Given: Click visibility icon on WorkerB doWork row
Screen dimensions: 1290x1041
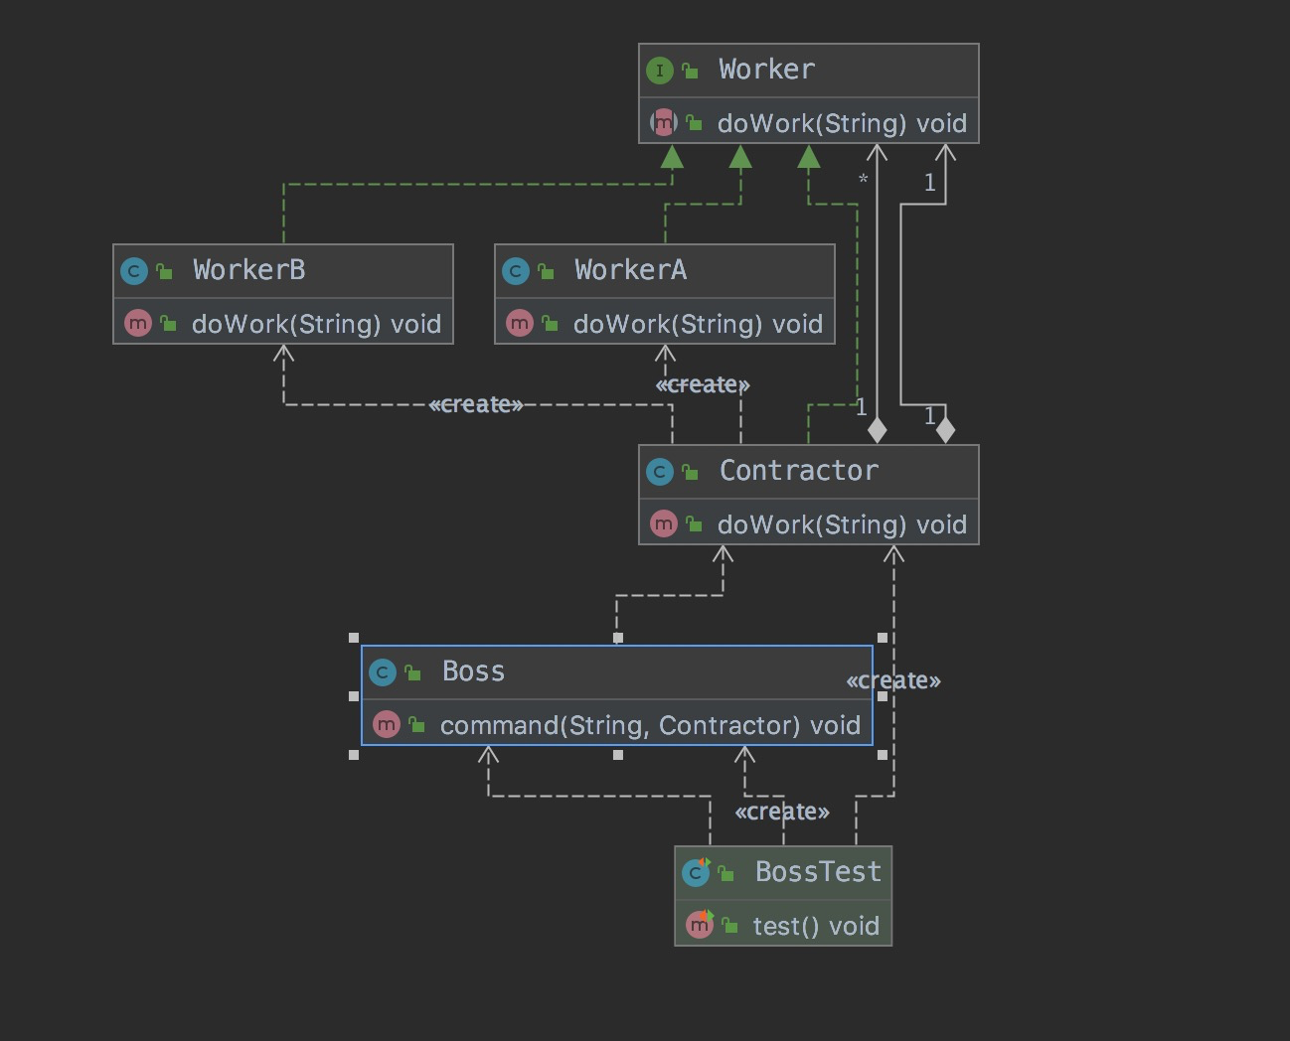Looking at the screenshot, I should 168,324.
